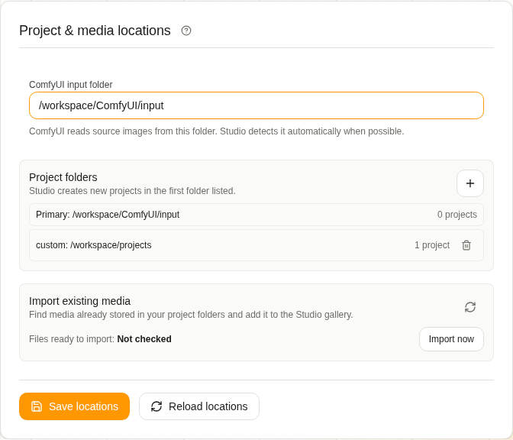The width and height of the screenshot is (513, 440).
Task: Click the ComfyUI reads source images hint
Action: click(217, 131)
